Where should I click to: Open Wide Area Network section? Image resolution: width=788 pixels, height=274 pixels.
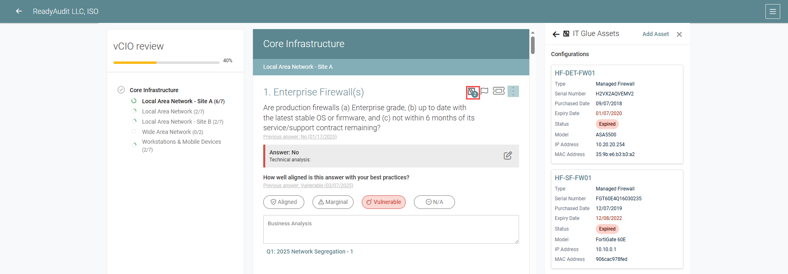172,132
